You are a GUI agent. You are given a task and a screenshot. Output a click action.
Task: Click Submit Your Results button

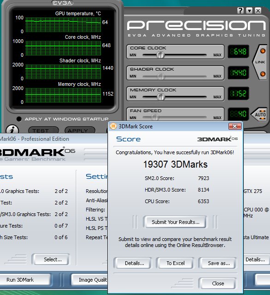(176, 222)
